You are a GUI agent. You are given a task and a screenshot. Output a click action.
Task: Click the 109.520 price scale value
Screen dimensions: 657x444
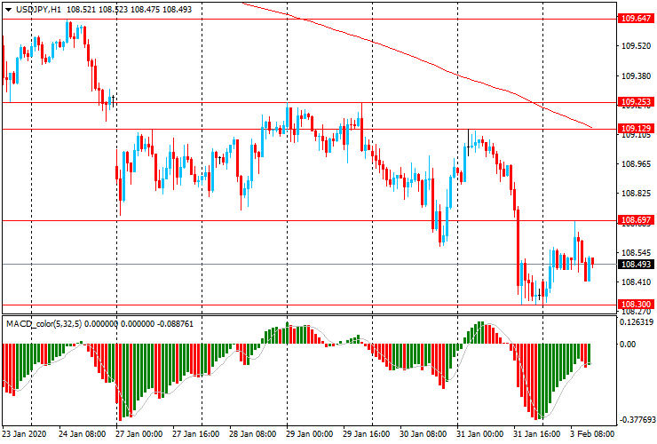[636, 46]
